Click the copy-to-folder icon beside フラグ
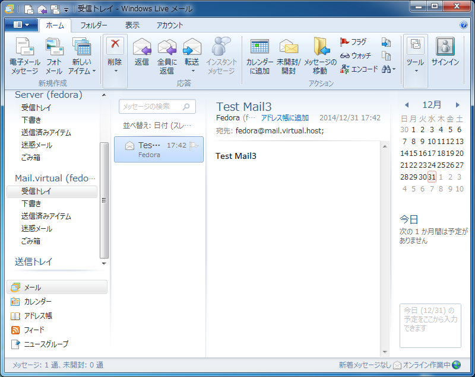The image size is (475, 377). 387,42
